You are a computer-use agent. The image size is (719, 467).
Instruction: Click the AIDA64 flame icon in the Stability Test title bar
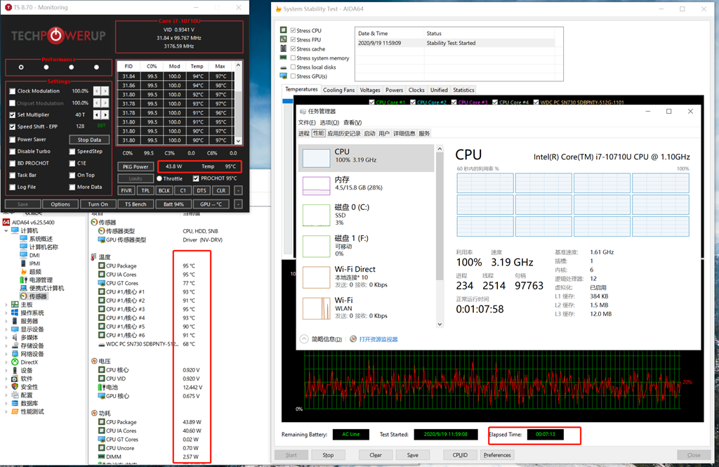click(278, 8)
